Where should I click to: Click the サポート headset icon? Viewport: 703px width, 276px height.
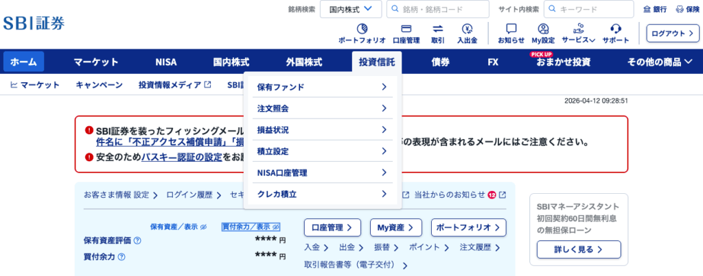616,29
